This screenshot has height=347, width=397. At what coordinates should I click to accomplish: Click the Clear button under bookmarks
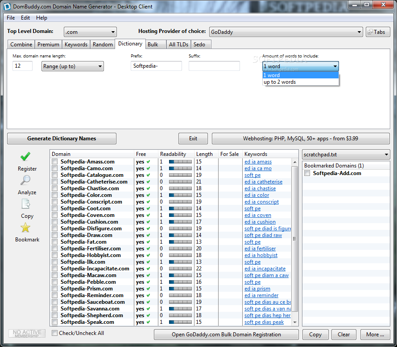(x=343, y=335)
